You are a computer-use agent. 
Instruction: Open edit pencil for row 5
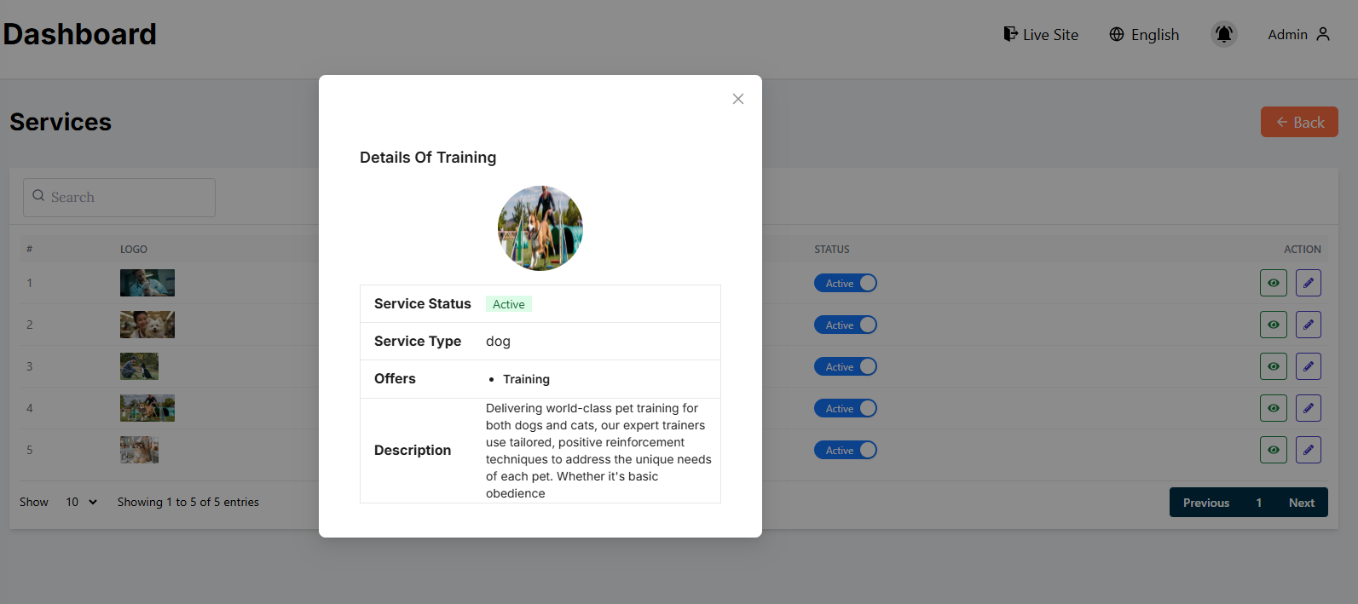point(1308,450)
